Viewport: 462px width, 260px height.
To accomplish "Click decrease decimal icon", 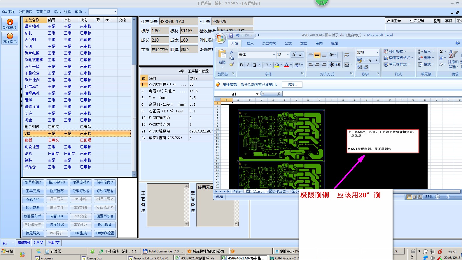I will pyautogui.click(x=366, y=67).
